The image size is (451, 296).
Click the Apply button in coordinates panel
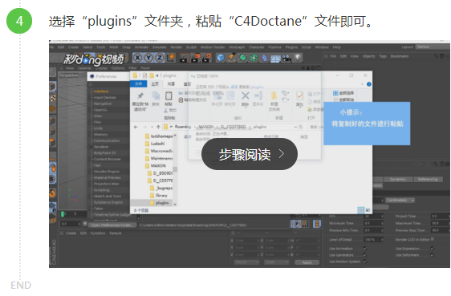(307, 262)
